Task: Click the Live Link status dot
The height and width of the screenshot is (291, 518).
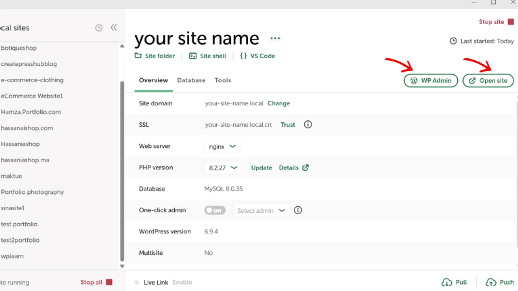Action: pyautogui.click(x=137, y=283)
